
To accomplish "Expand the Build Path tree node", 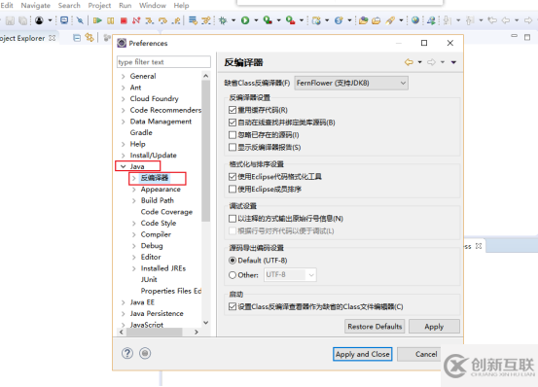I will 134,200.
